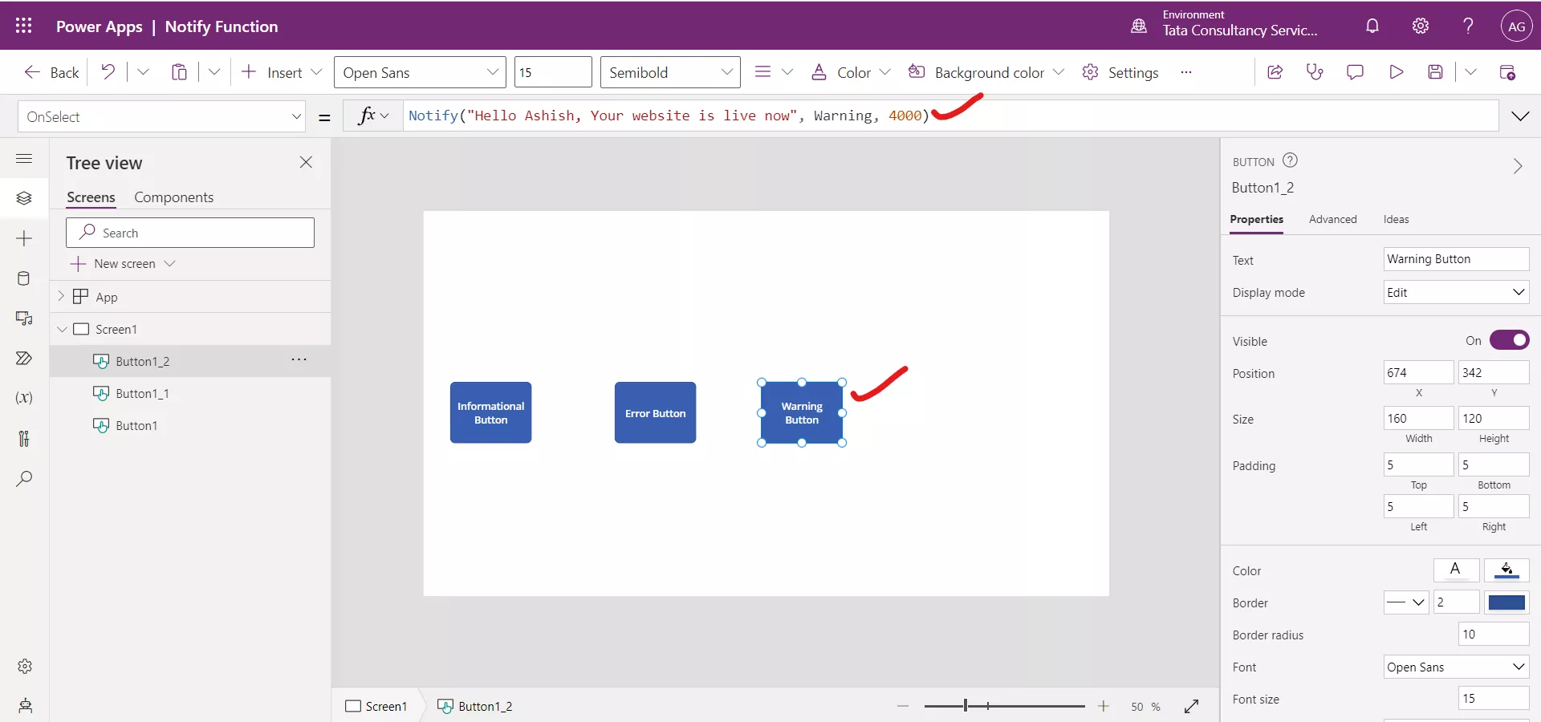Switch to the Advanced tab
This screenshot has height=722, width=1541.
tap(1332, 219)
